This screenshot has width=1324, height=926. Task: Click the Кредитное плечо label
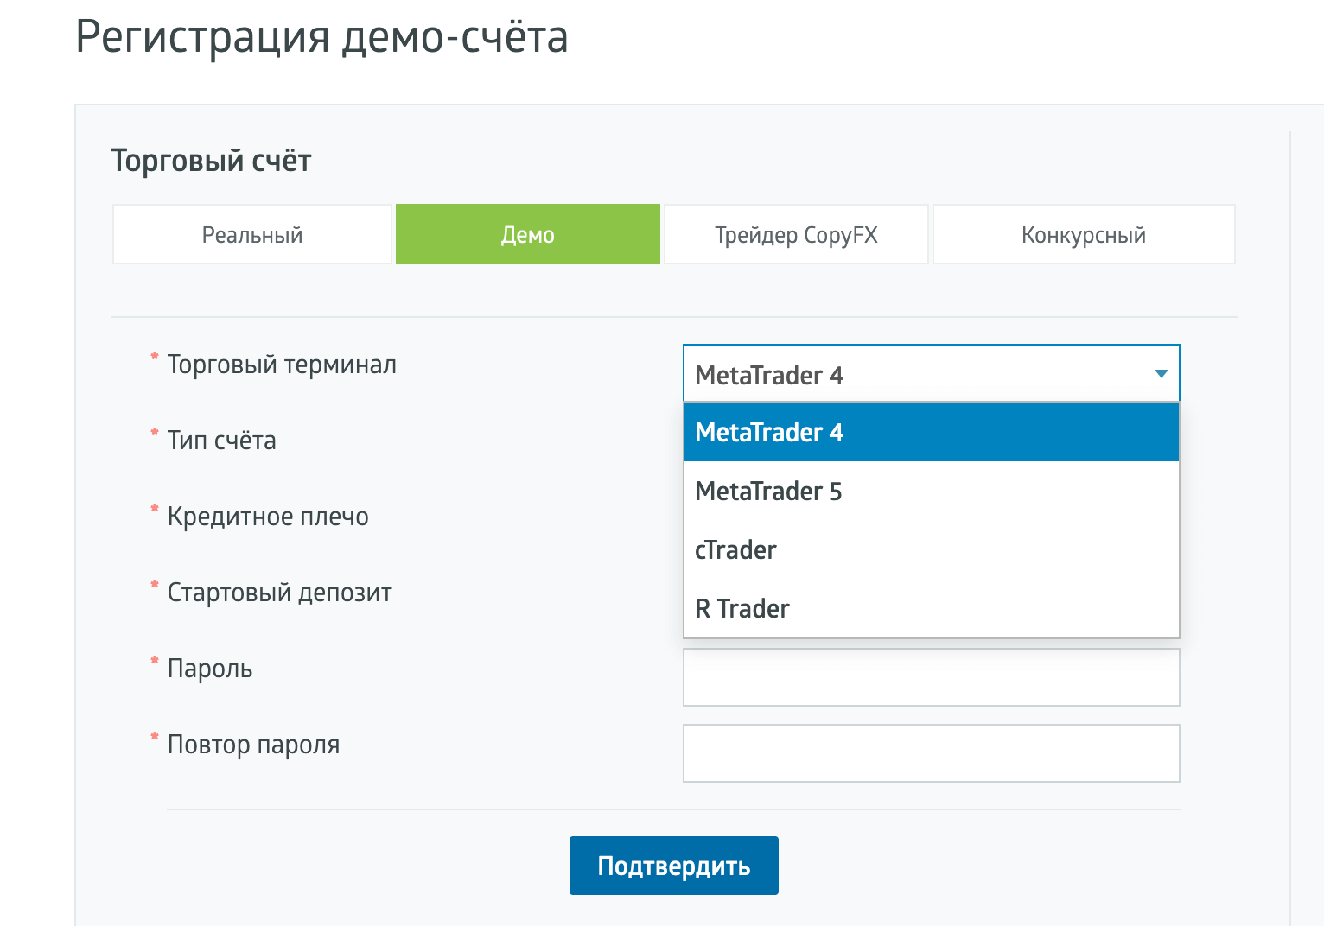click(x=268, y=517)
